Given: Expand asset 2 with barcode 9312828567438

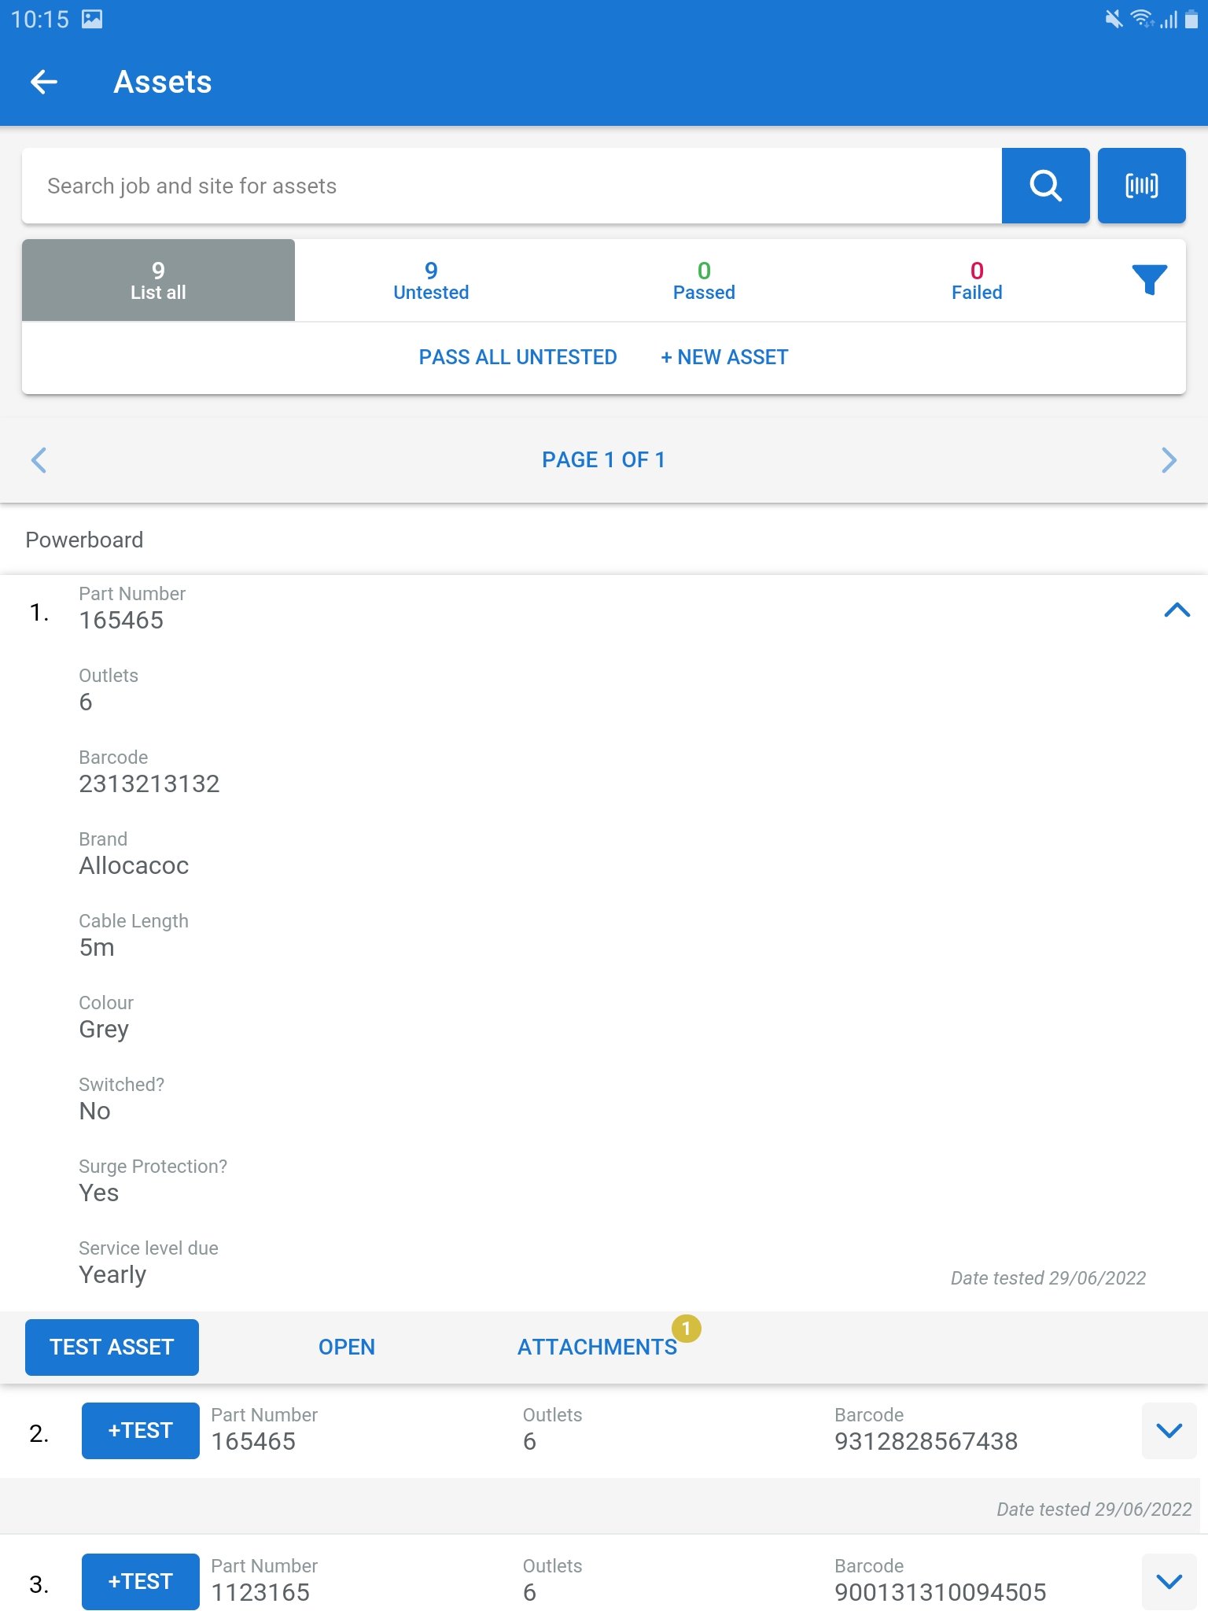Looking at the screenshot, I should click(1169, 1431).
